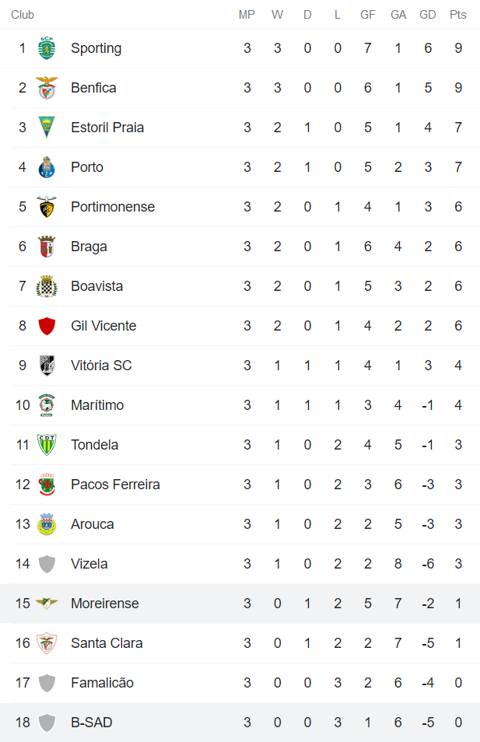480x742 pixels.
Task: Click the Moreirense crest icon
Action: [47, 604]
